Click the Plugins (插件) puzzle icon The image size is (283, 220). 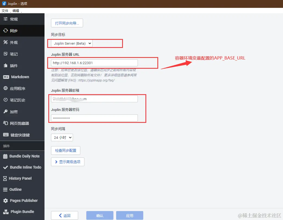point(6,65)
